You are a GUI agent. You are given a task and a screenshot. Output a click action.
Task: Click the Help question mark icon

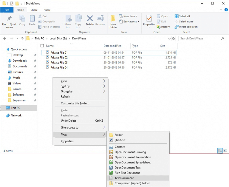[226, 10]
